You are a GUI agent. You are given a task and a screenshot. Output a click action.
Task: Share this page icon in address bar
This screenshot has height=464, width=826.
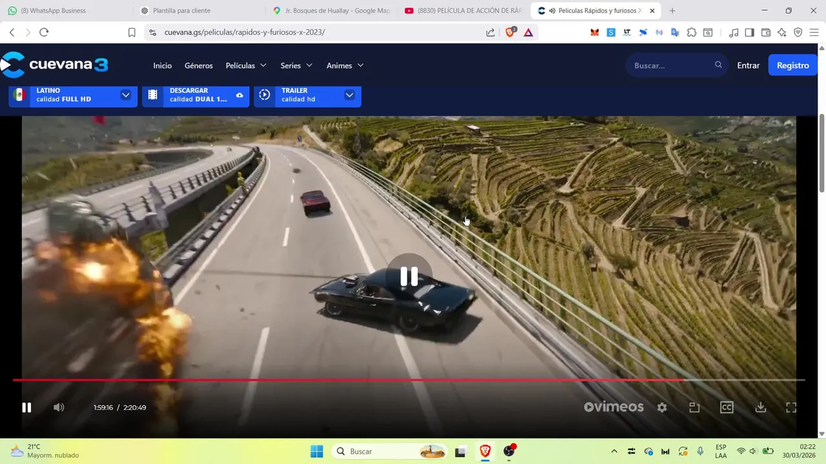click(490, 32)
